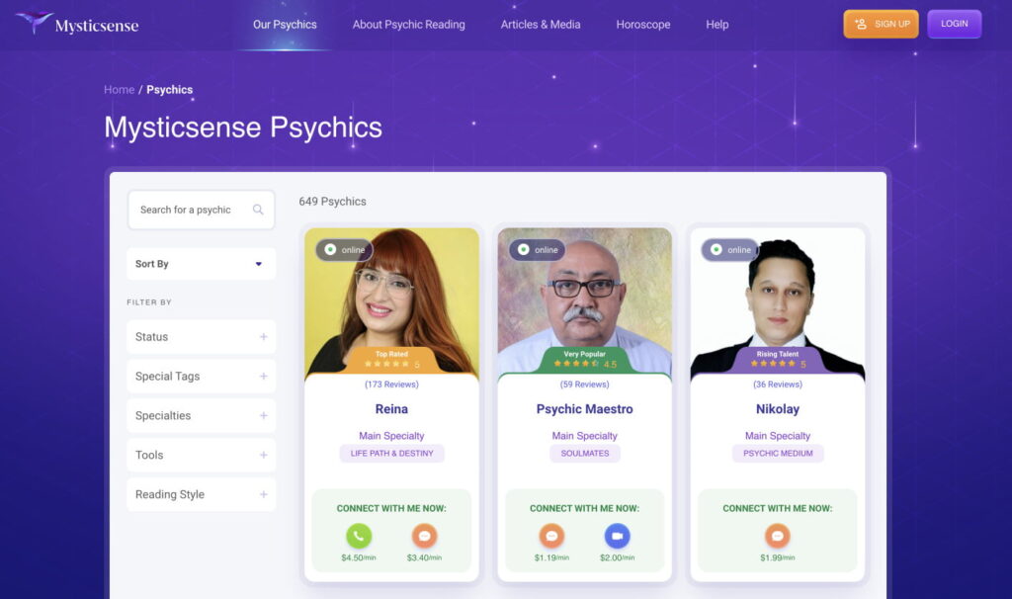
Task: Click Reina's $4.50/min phone rate
Action: point(359,557)
